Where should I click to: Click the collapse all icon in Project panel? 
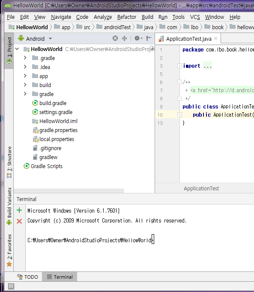click(x=124, y=38)
